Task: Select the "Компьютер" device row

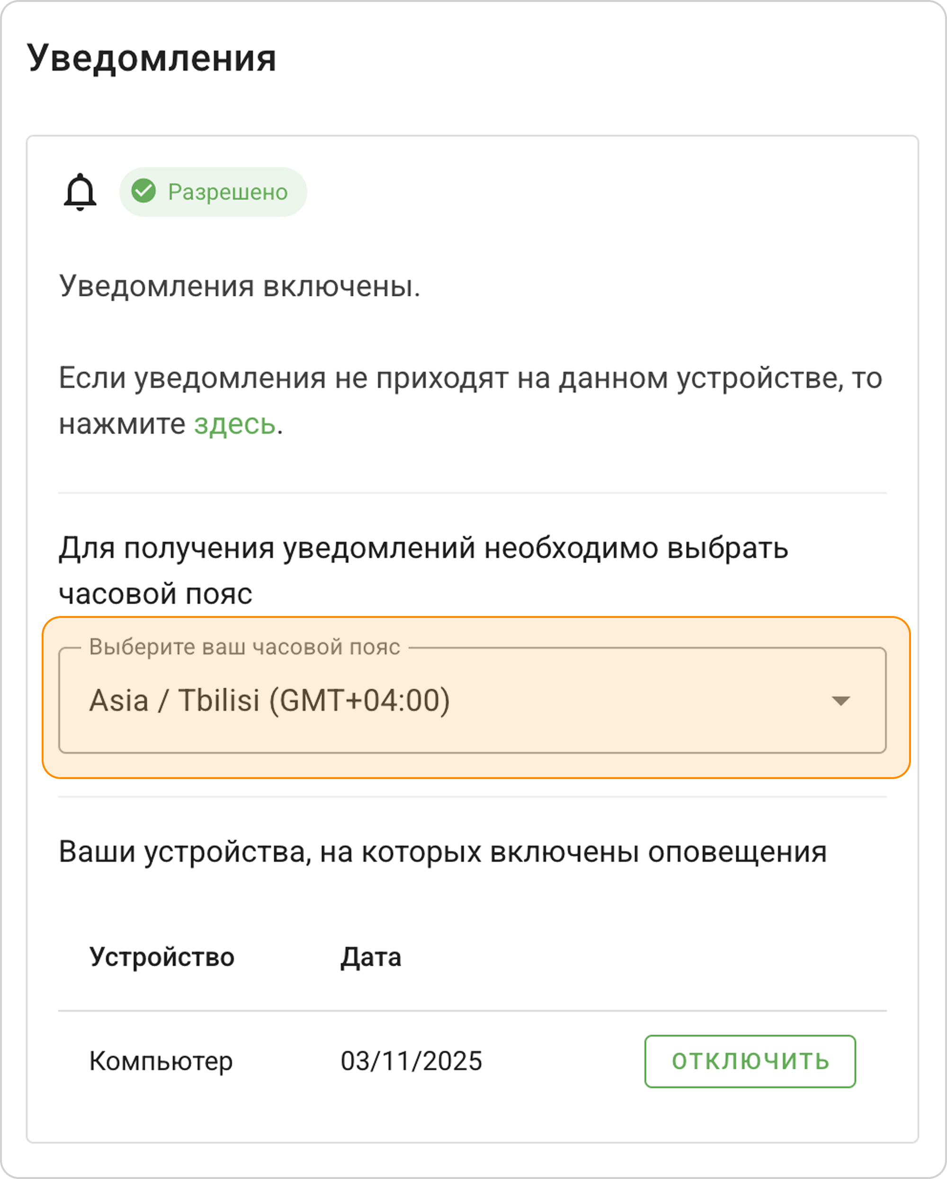Action: click(x=161, y=1061)
